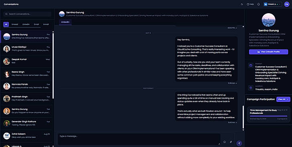Click the large profile photo of Semina
The height and width of the screenshot is (147, 292).
coord(269,20)
